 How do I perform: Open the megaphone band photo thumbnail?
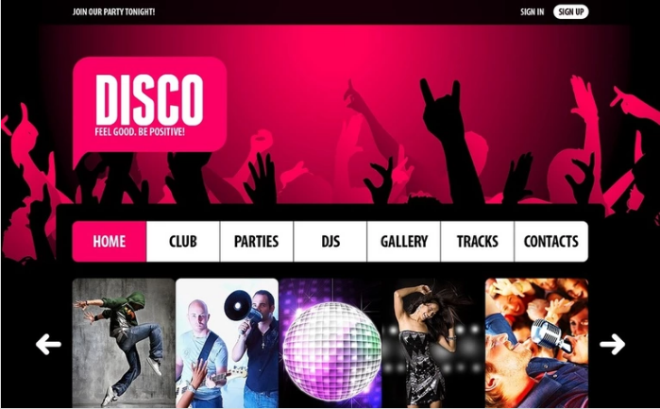pyautogui.click(x=227, y=343)
